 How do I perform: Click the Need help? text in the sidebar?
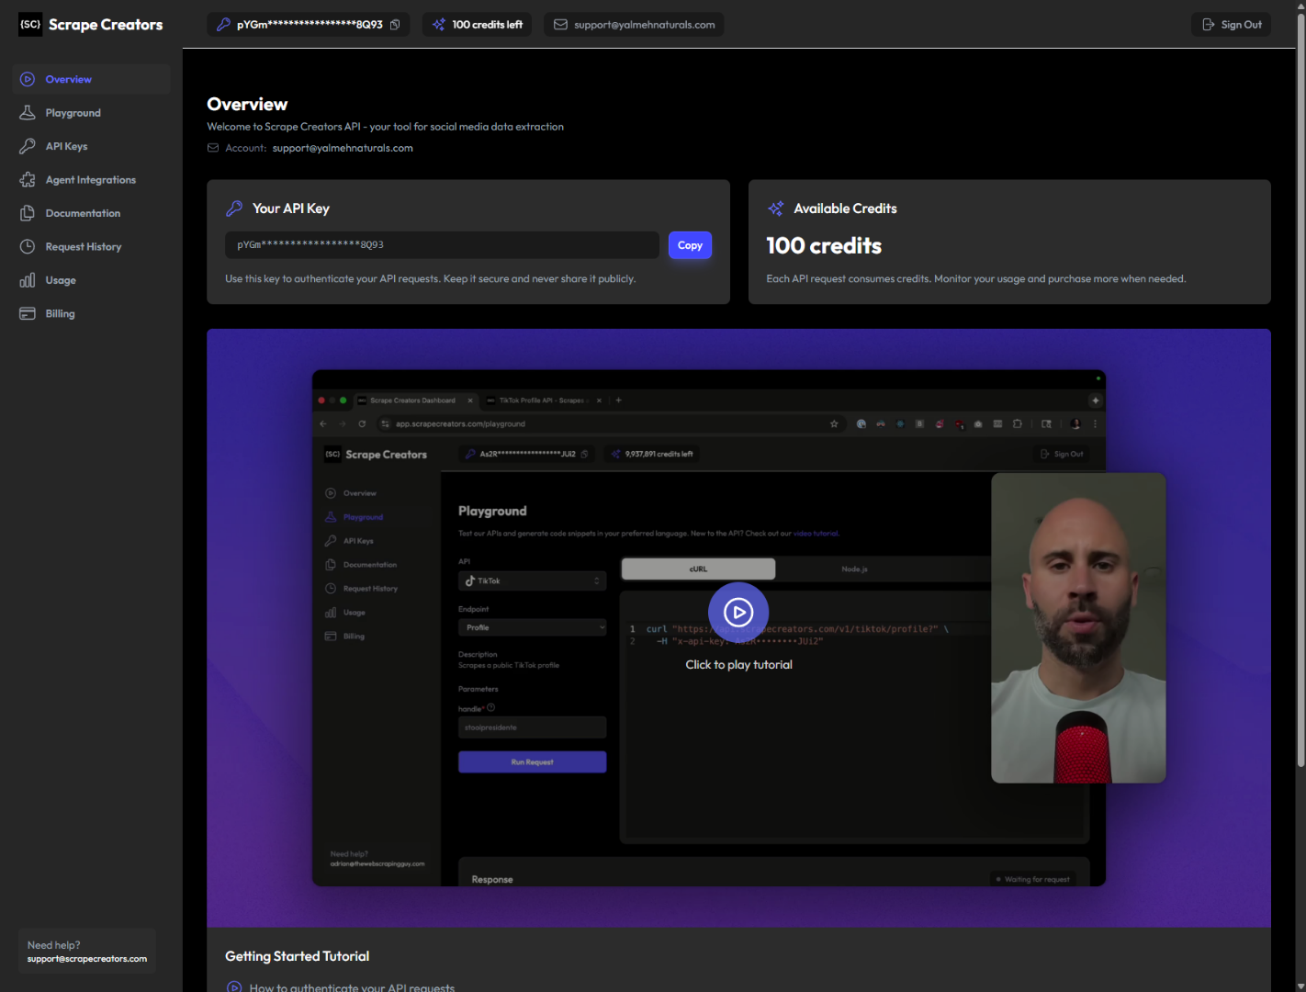[x=53, y=945]
